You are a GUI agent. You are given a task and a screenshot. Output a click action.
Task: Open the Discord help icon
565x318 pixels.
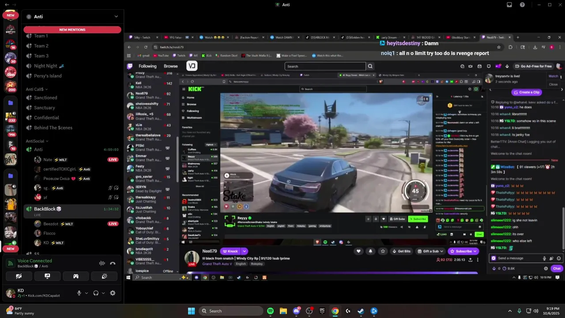pos(523,4)
